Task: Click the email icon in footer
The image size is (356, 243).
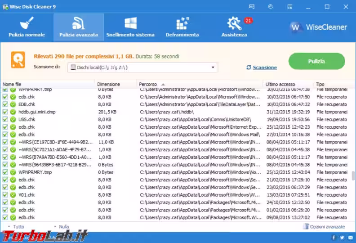Action: point(351,238)
